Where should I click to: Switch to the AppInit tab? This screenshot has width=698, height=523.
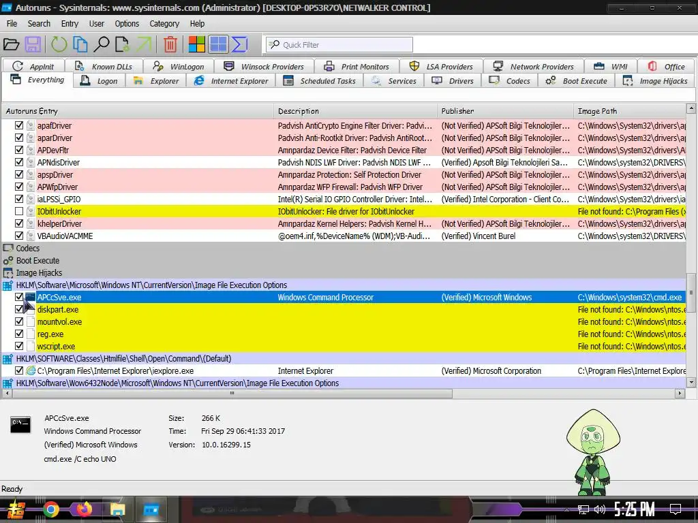point(33,66)
